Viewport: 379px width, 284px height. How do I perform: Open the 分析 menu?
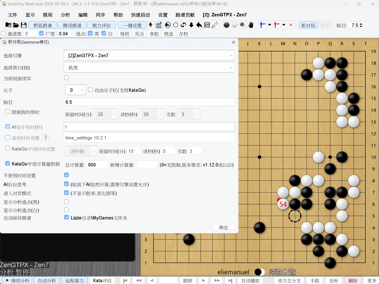(x=65, y=15)
